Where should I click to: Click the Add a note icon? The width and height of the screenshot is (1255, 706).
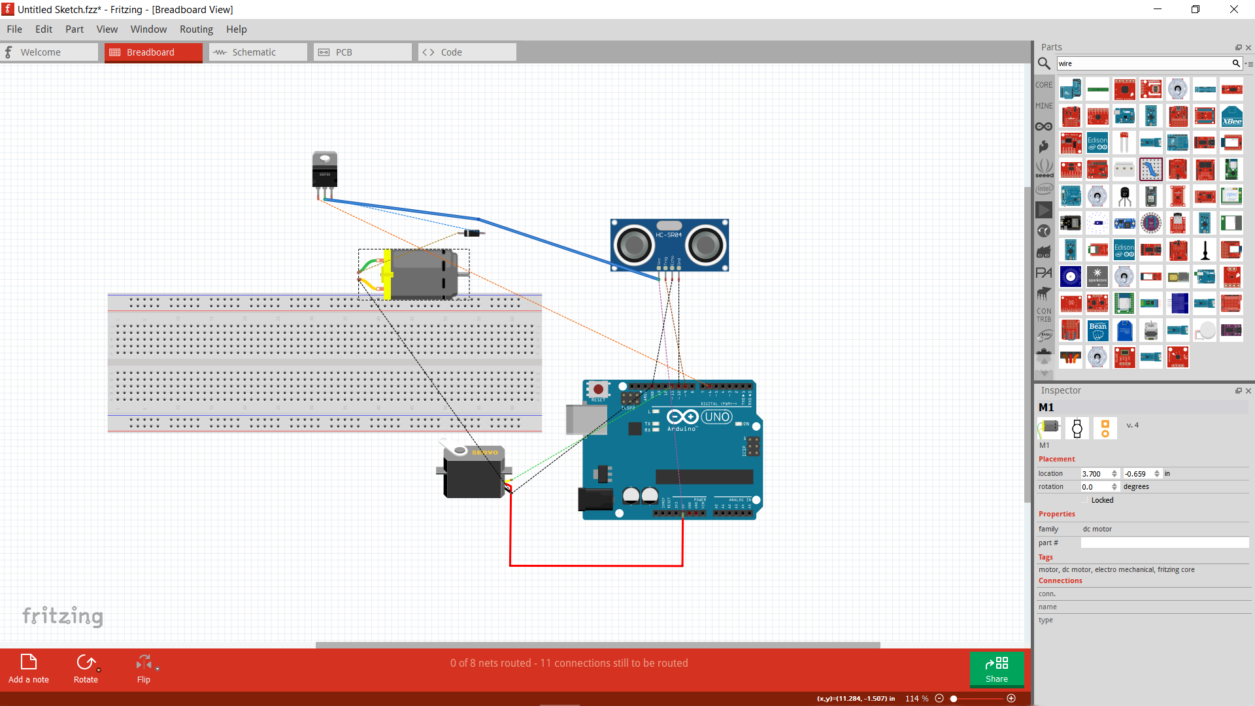(28, 662)
